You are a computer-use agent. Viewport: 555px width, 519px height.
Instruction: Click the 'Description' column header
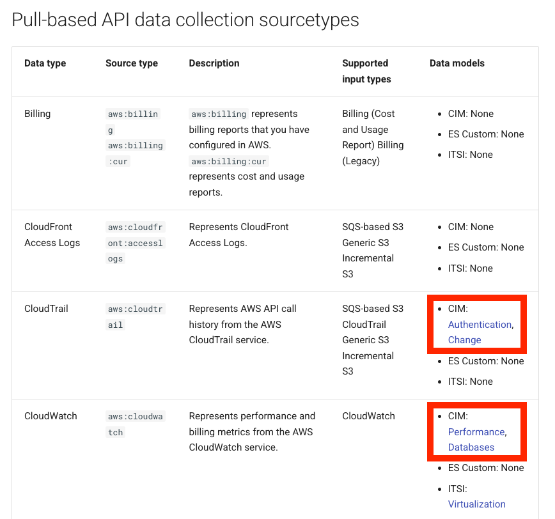[214, 63]
